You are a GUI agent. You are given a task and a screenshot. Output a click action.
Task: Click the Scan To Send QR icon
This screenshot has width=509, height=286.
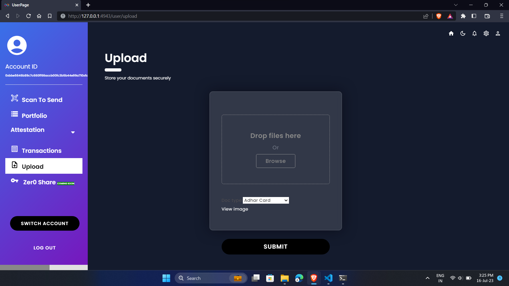tap(15, 98)
